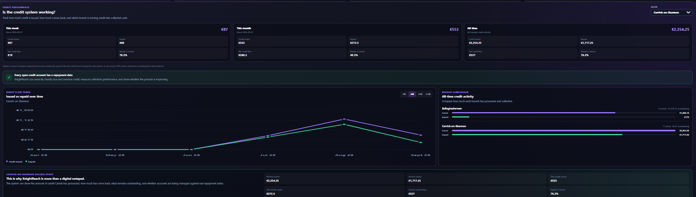The image size is (696, 197).
Task: Click This week Repaid €68 tile
Action: pyautogui.click(x=173, y=41)
